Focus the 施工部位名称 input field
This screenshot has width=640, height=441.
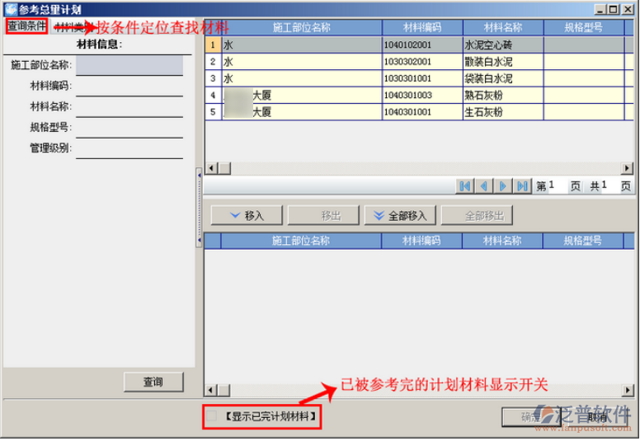(x=129, y=65)
